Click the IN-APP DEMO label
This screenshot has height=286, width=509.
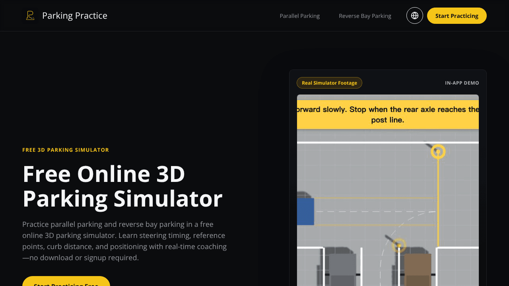click(x=462, y=83)
